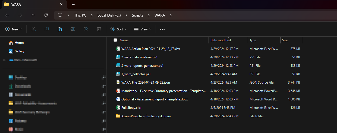Click the Delete trash can icon
The image size is (337, 133).
click(x=99, y=29)
